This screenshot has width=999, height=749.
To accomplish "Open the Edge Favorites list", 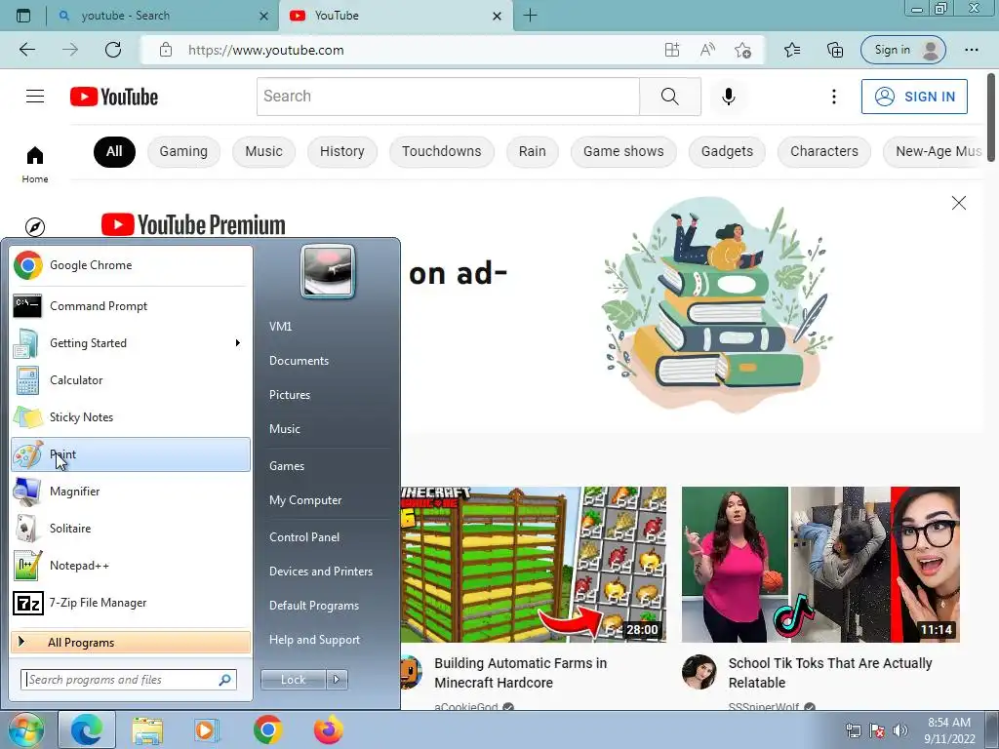I will tap(792, 50).
